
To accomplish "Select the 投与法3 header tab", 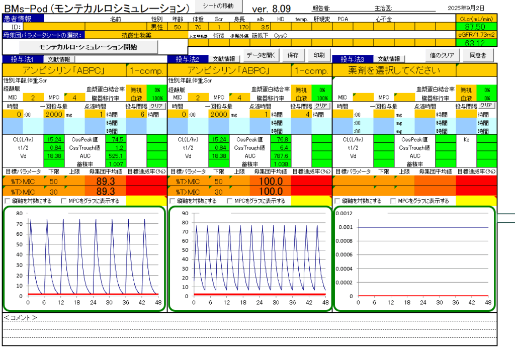I will click(352, 59).
